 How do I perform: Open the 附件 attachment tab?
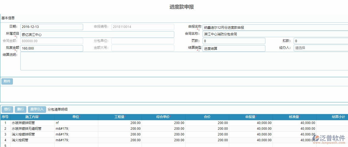(x=7, y=81)
